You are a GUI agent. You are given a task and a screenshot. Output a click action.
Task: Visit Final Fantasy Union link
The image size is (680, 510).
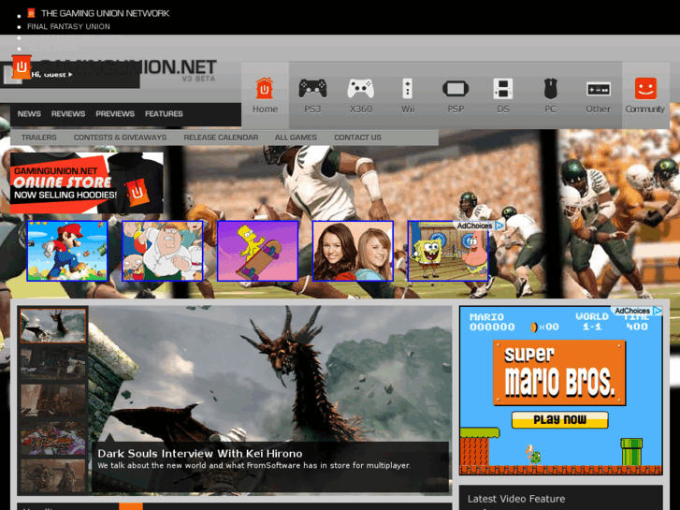click(68, 26)
